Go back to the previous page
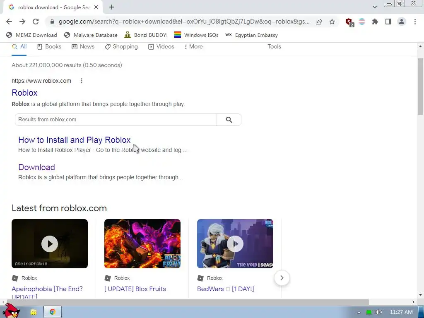The image size is (424, 318). click(9, 22)
